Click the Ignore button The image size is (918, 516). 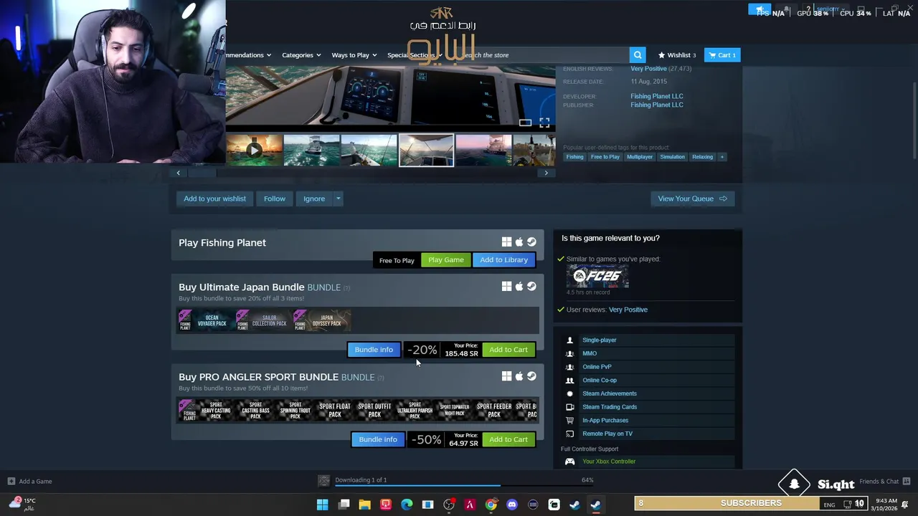point(314,199)
